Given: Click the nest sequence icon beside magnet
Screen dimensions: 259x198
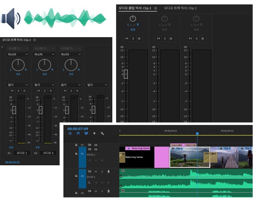Looking at the screenshot, I should [70, 133].
